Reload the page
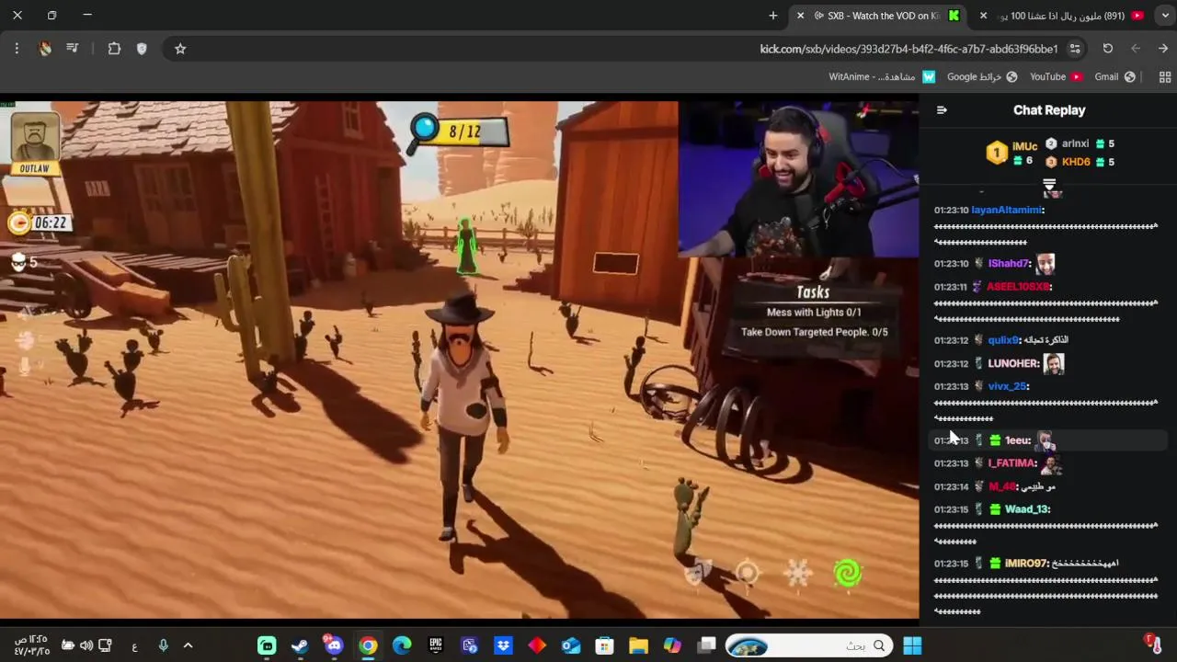1177x662 pixels. (x=1108, y=49)
